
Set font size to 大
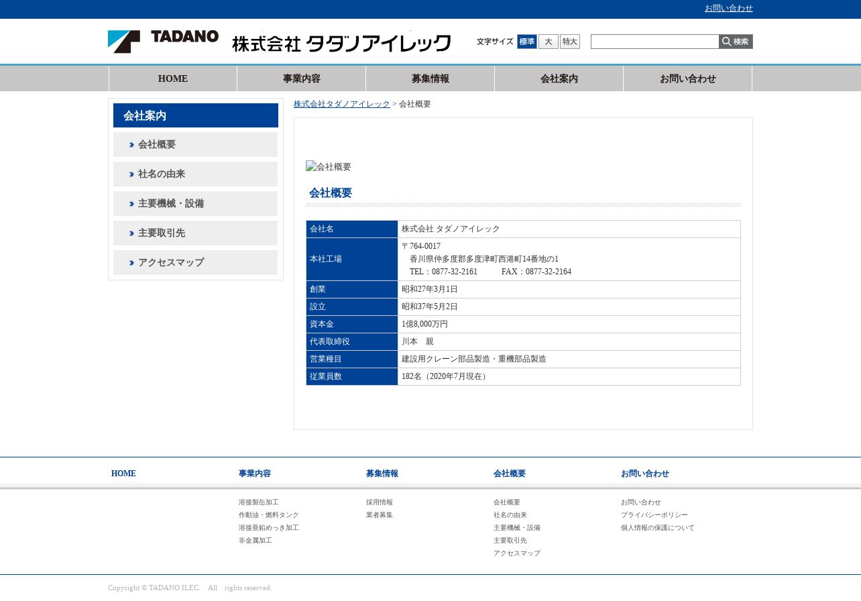click(549, 42)
